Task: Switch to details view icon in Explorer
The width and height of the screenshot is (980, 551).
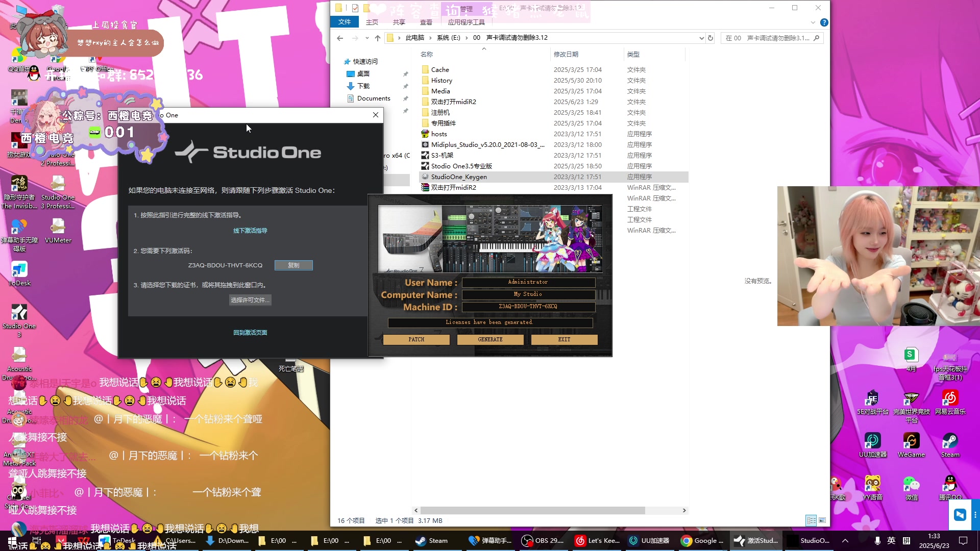Action: pyautogui.click(x=811, y=520)
